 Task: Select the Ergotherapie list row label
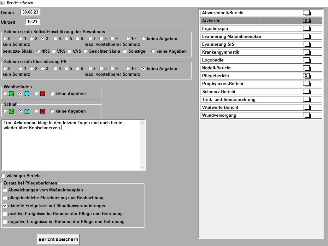[215, 29]
